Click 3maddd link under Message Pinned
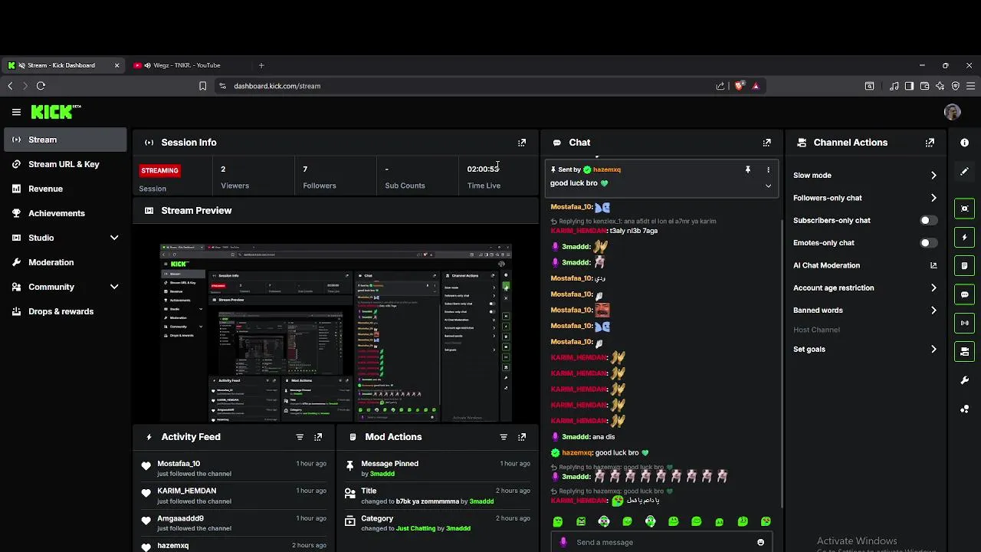Screen dimensions: 981x552 (382, 474)
